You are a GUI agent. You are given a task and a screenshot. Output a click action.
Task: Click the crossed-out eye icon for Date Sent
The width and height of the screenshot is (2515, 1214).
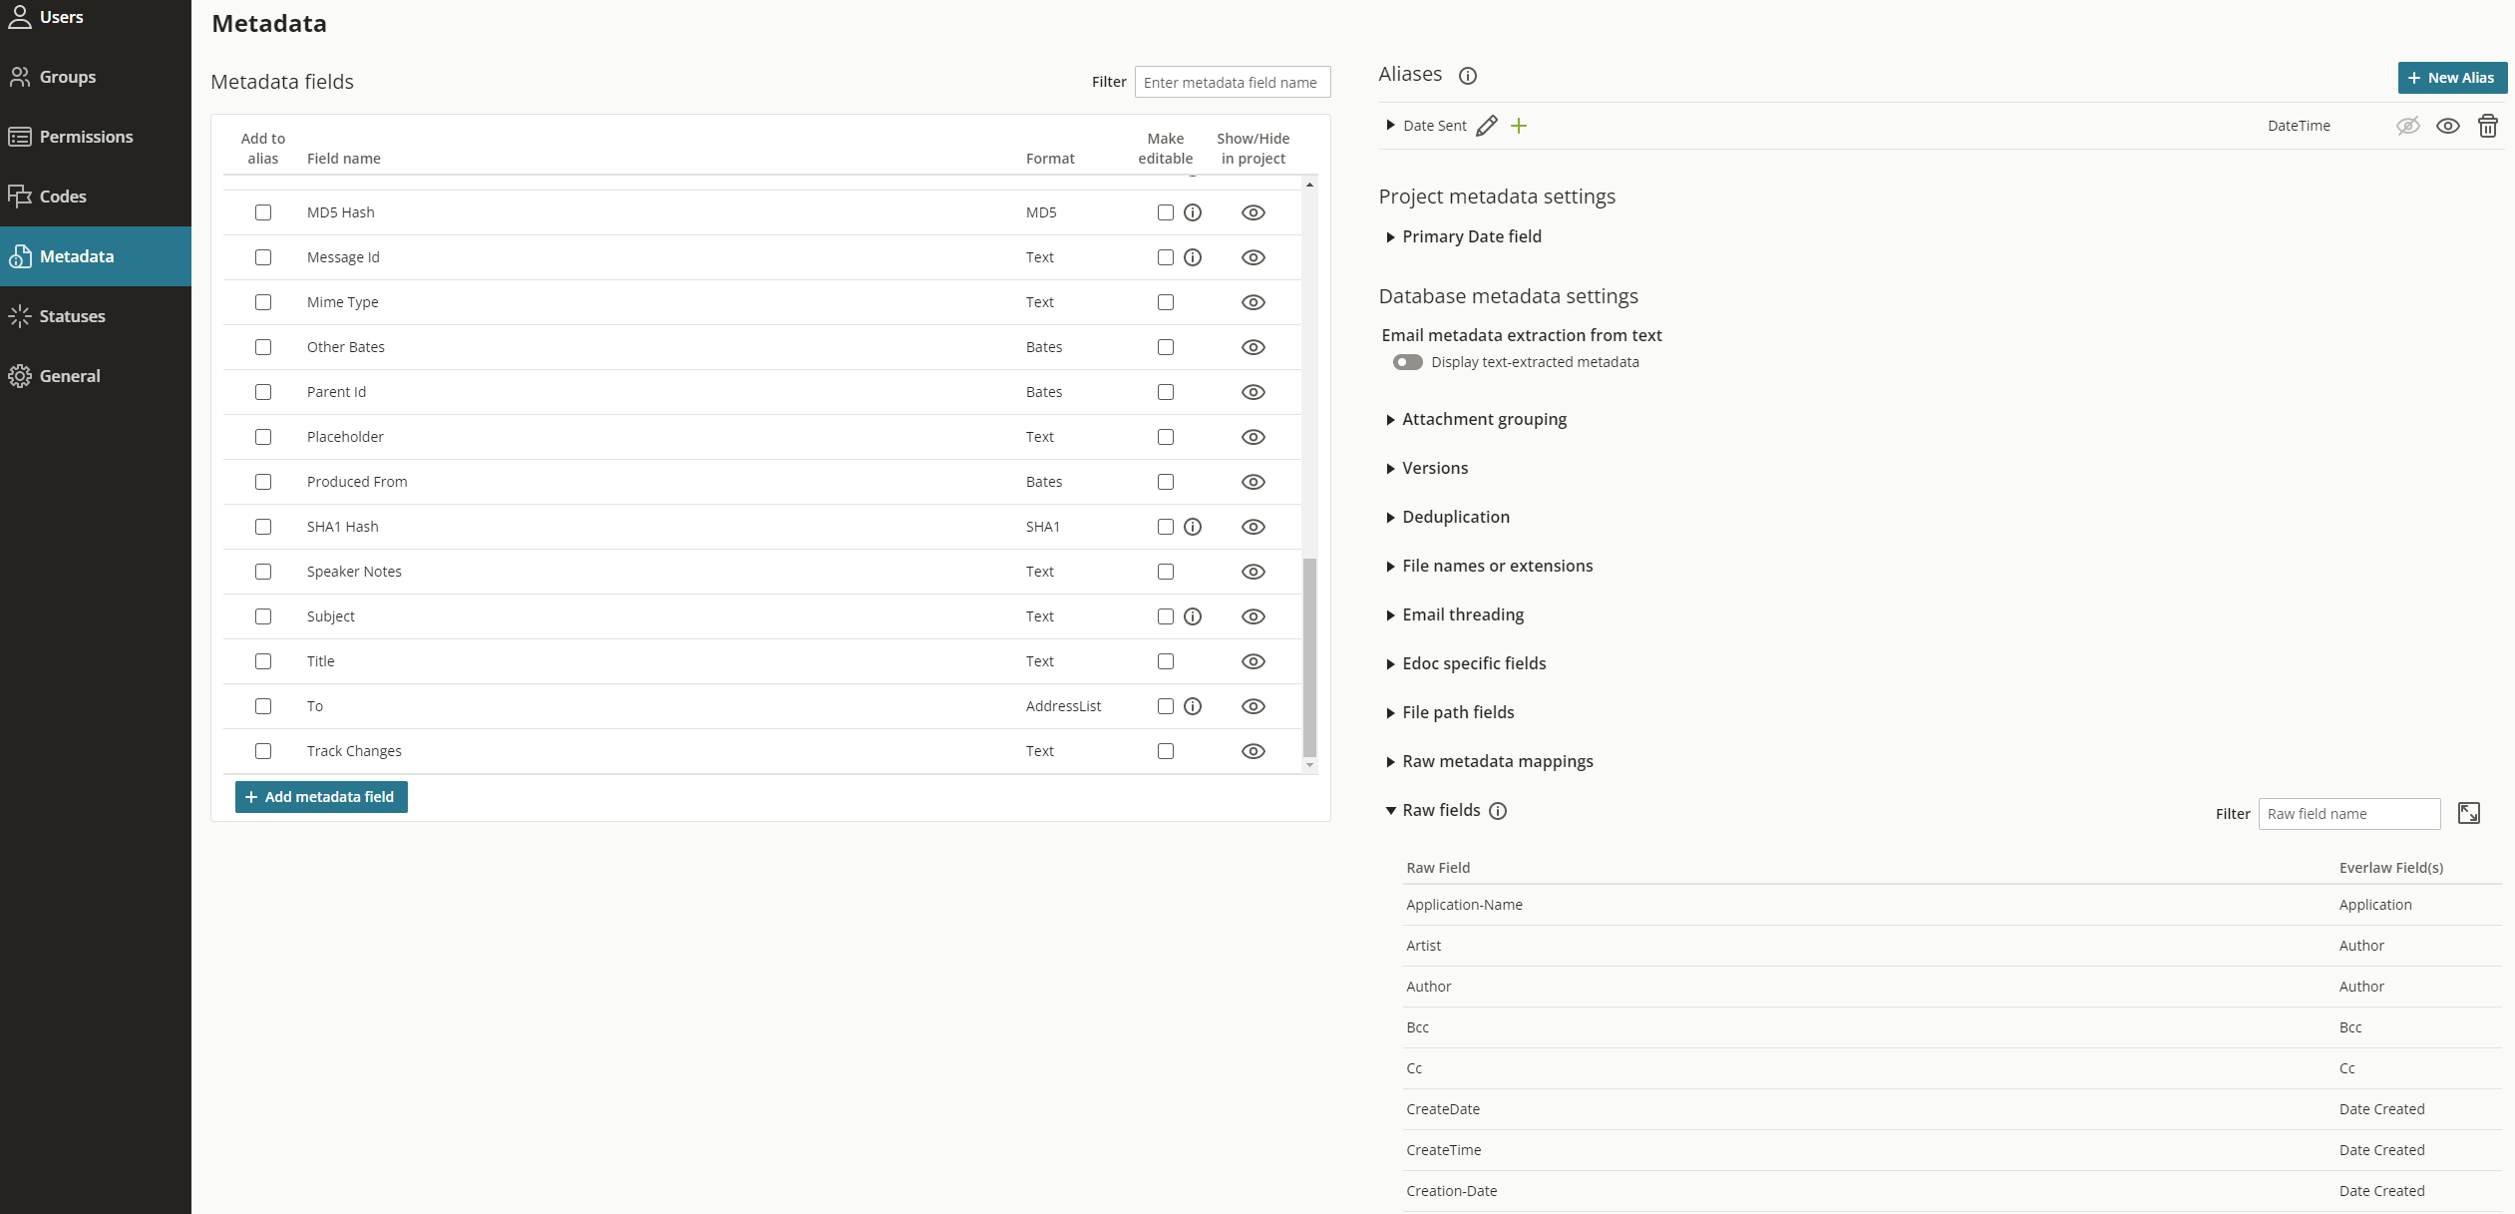tap(2407, 126)
